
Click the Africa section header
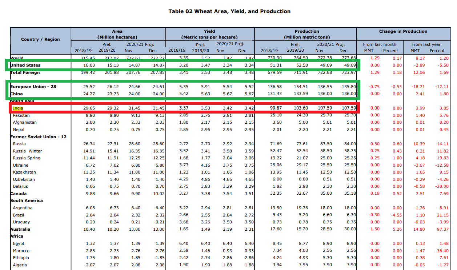coord(17,236)
